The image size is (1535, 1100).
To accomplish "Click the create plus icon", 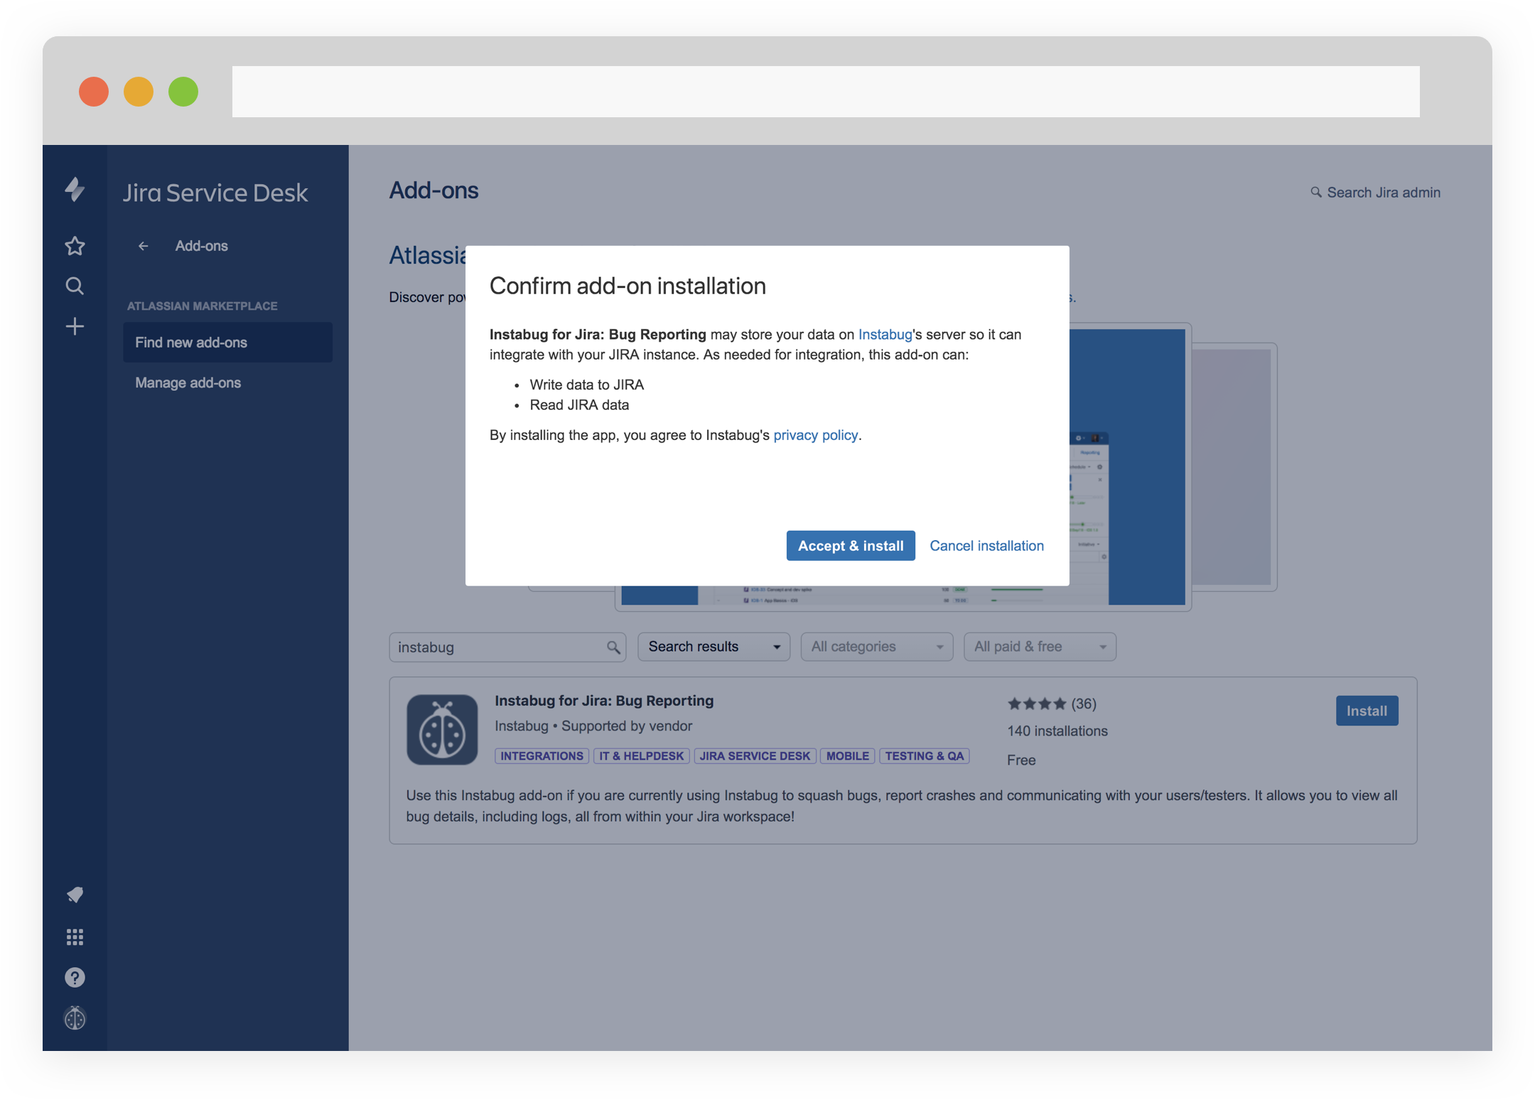I will click(x=75, y=327).
